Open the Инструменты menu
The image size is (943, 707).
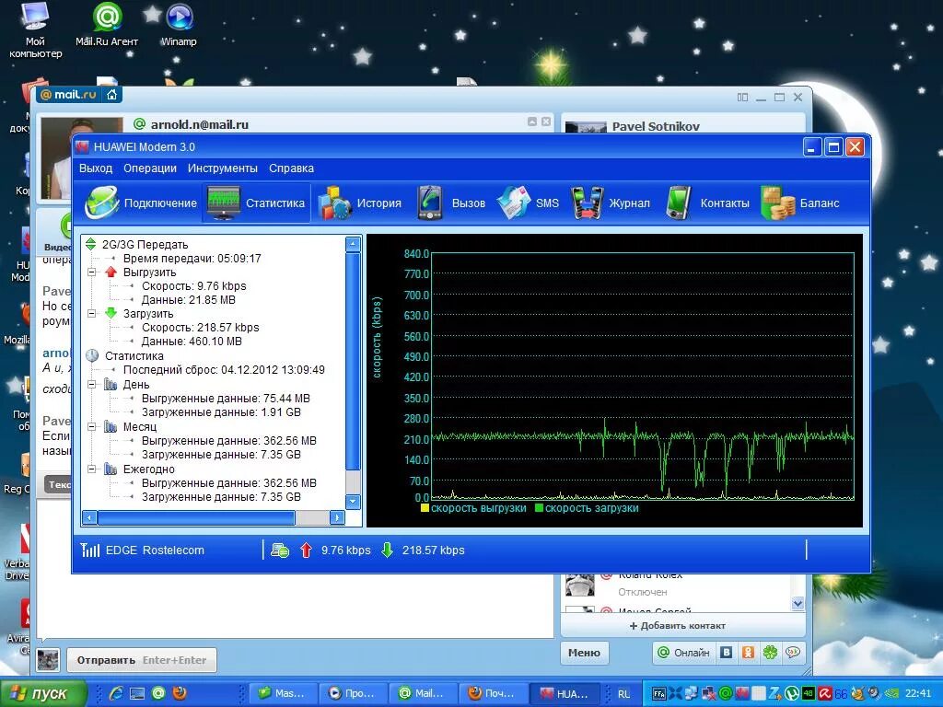(223, 168)
